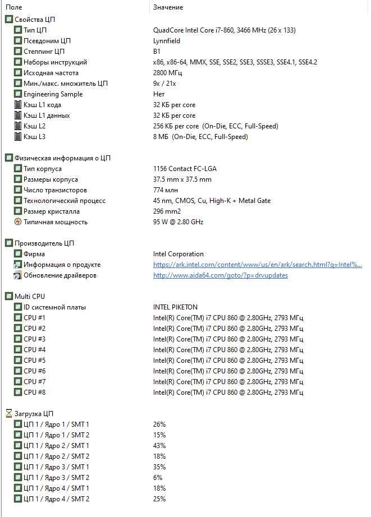Click the cache chip icon for Кэш L1 данных
This screenshot has height=517, width=371.
pos(18,116)
